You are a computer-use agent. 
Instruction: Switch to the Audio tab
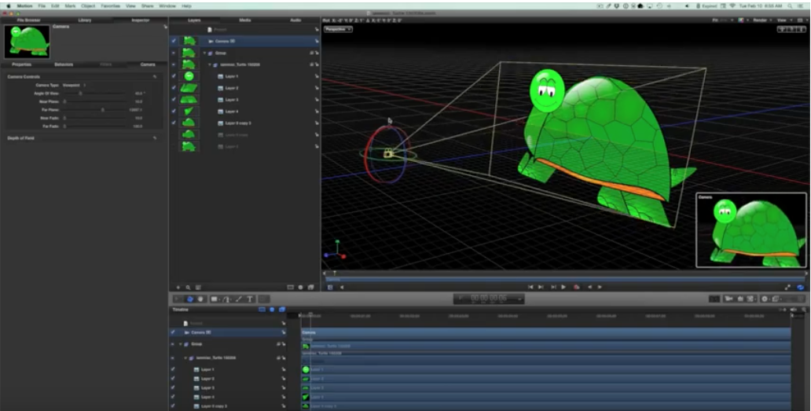pos(295,20)
